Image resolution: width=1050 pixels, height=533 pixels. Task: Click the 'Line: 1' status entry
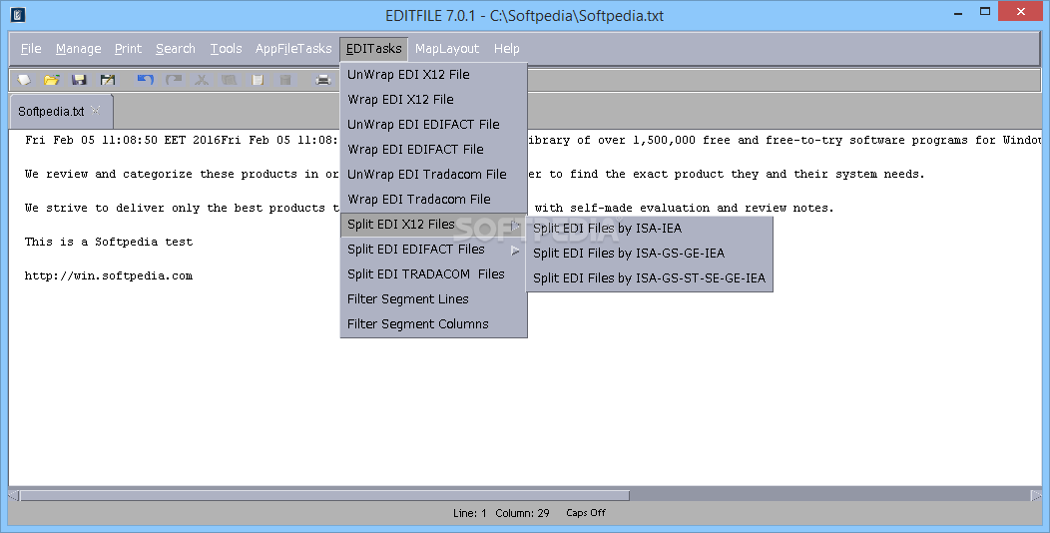(469, 513)
